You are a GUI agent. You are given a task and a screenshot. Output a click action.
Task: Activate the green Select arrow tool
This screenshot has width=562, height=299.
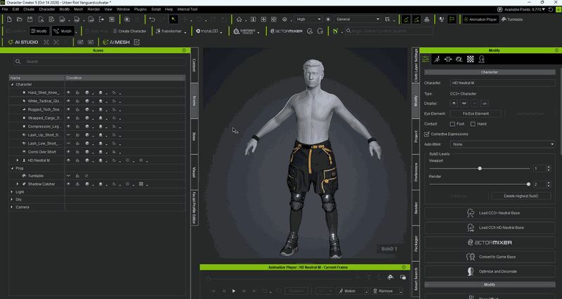coord(174,20)
